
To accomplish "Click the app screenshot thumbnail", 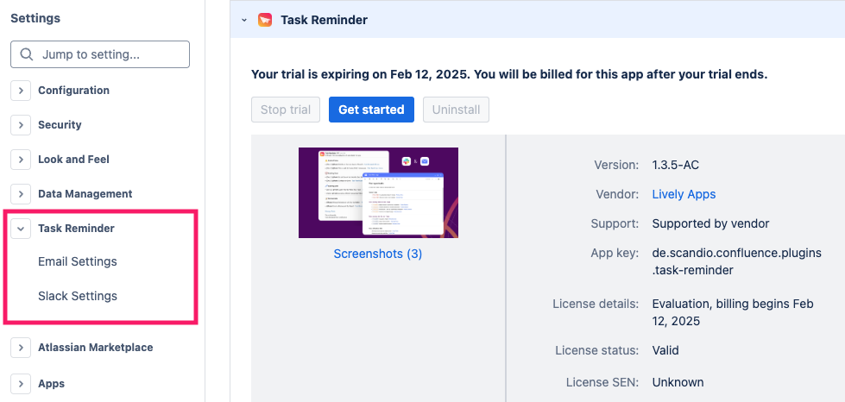I will (x=378, y=192).
